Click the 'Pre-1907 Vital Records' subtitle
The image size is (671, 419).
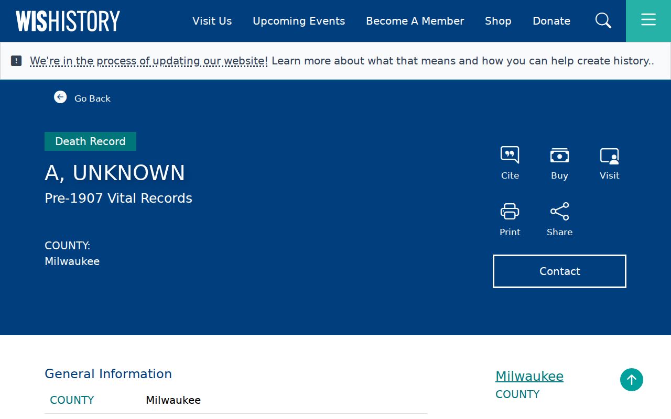118,198
